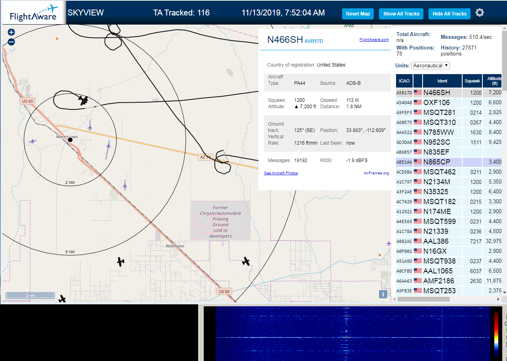Viewport: 507px width, 361px height.
Task: Click the N466SH title in detail panel
Action: click(x=285, y=40)
